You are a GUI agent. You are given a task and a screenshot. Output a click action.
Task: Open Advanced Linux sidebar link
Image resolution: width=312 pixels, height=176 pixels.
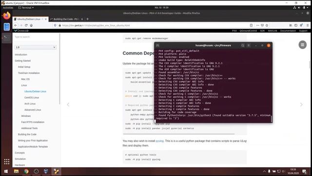click(33, 110)
